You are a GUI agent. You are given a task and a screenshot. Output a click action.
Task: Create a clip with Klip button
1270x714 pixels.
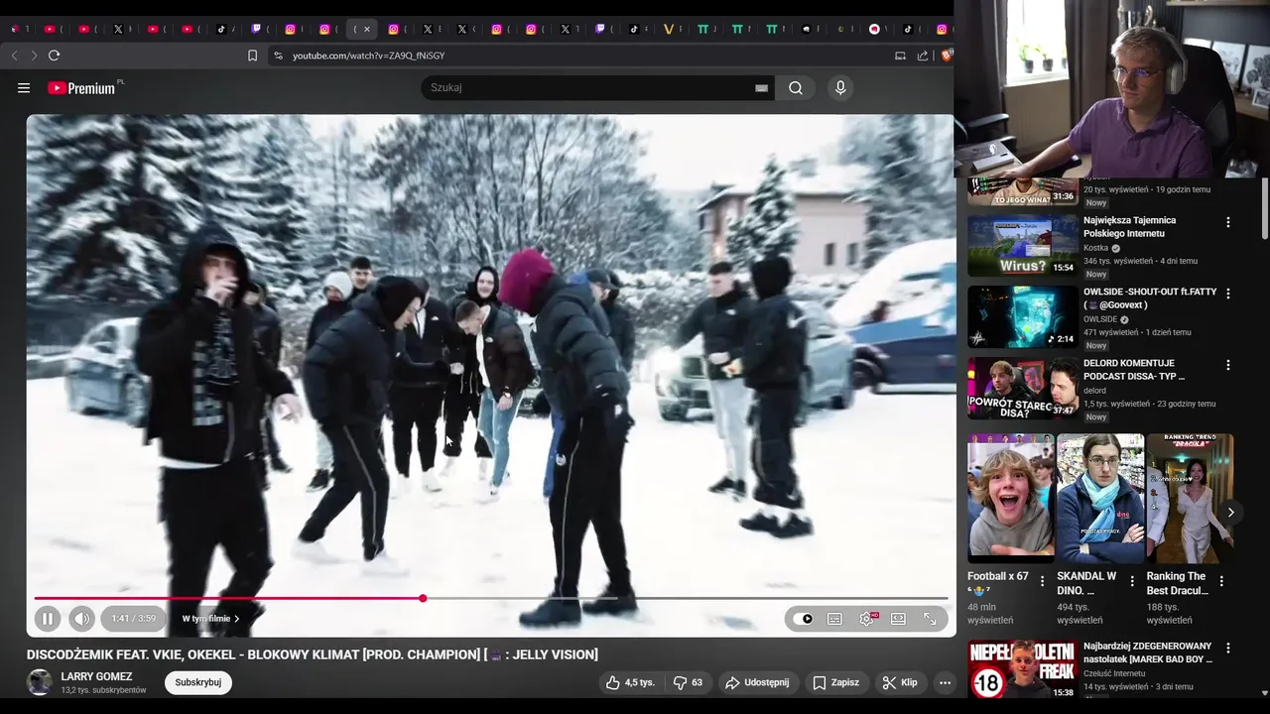900,682
